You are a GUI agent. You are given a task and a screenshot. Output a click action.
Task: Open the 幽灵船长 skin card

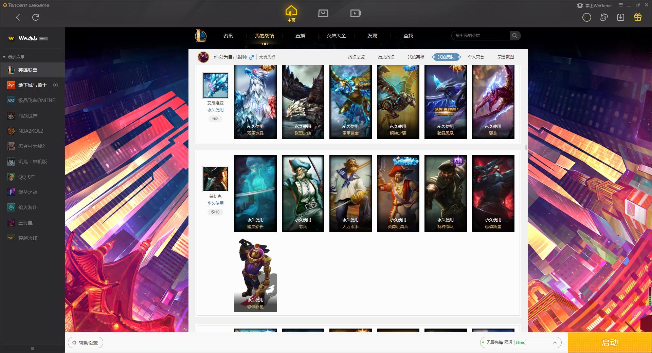(x=255, y=193)
